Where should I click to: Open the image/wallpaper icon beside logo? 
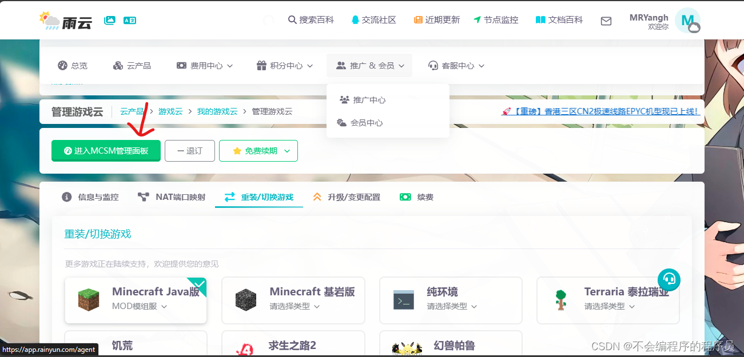coord(110,20)
